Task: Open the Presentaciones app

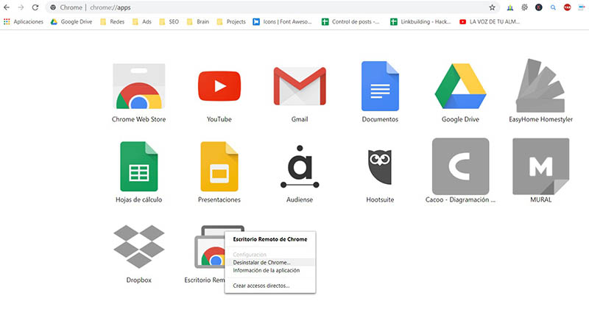Action: [219, 166]
